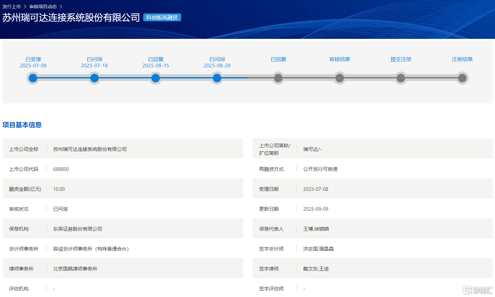
Task: Click the 保荐机构 field label
Action: click(19, 229)
